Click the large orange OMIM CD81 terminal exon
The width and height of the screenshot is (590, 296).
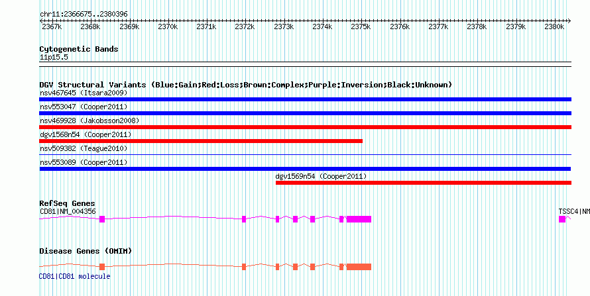(x=359, y=267)
